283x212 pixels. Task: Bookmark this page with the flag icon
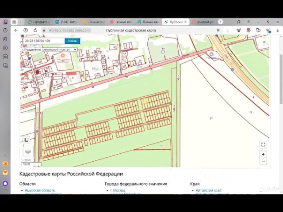tap(218, 30)
